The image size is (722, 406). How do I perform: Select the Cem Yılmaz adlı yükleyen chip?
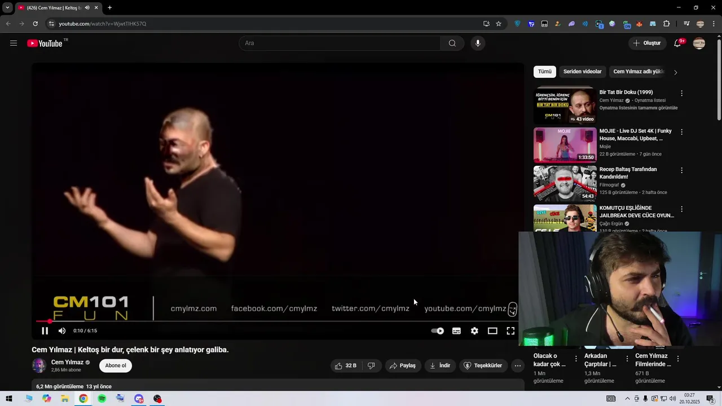(x=639, y=72)
